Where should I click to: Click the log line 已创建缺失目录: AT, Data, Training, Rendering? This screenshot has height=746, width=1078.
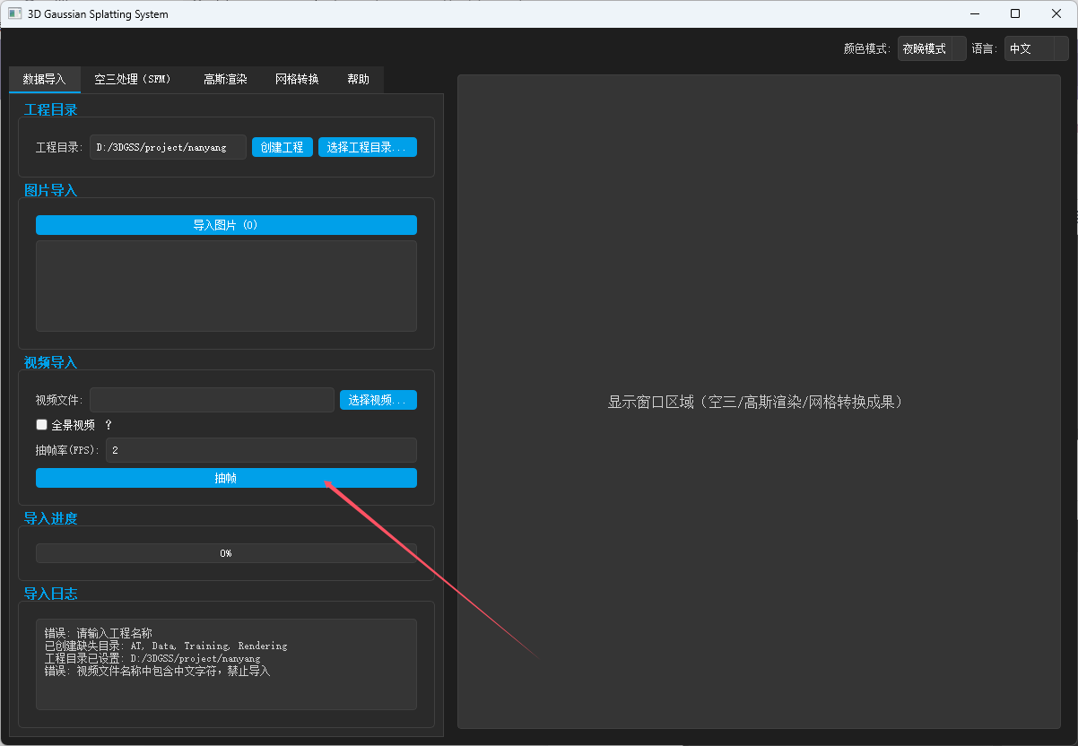[166, 646]
